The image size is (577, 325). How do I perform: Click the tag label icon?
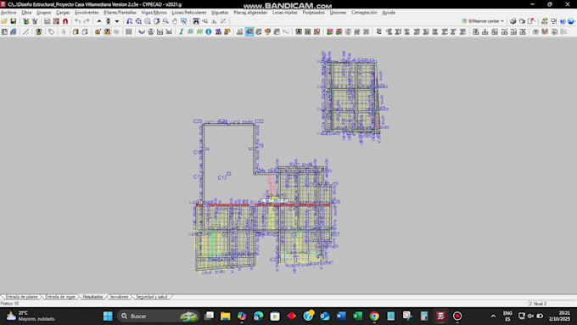tap(51, 32)
